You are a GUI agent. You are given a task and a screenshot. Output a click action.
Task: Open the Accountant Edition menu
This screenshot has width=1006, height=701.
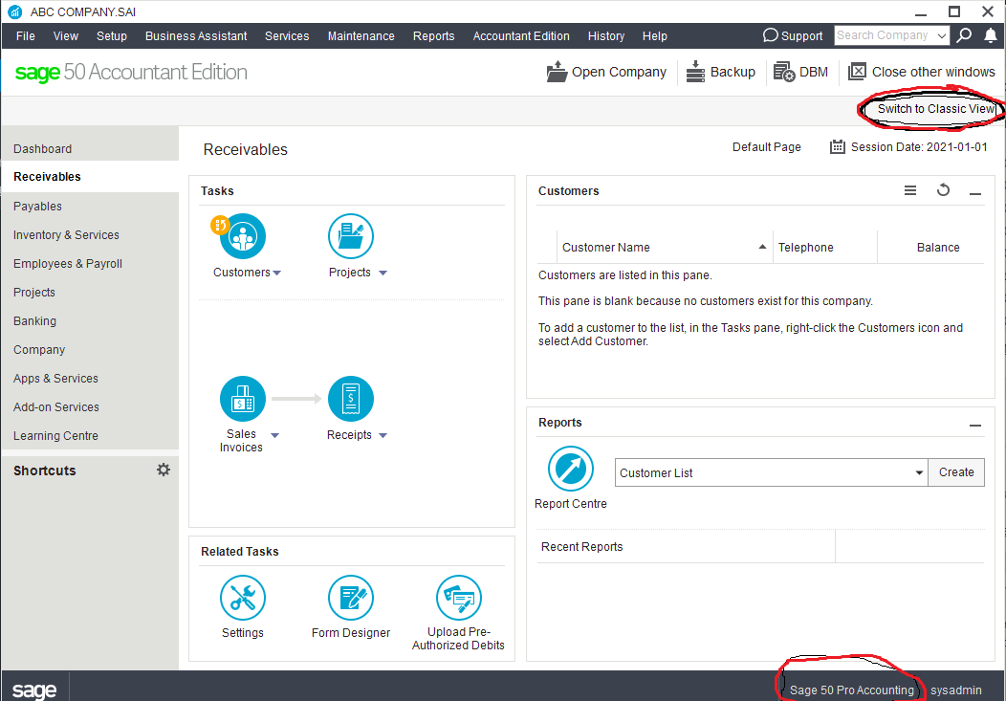click(521, 36)
